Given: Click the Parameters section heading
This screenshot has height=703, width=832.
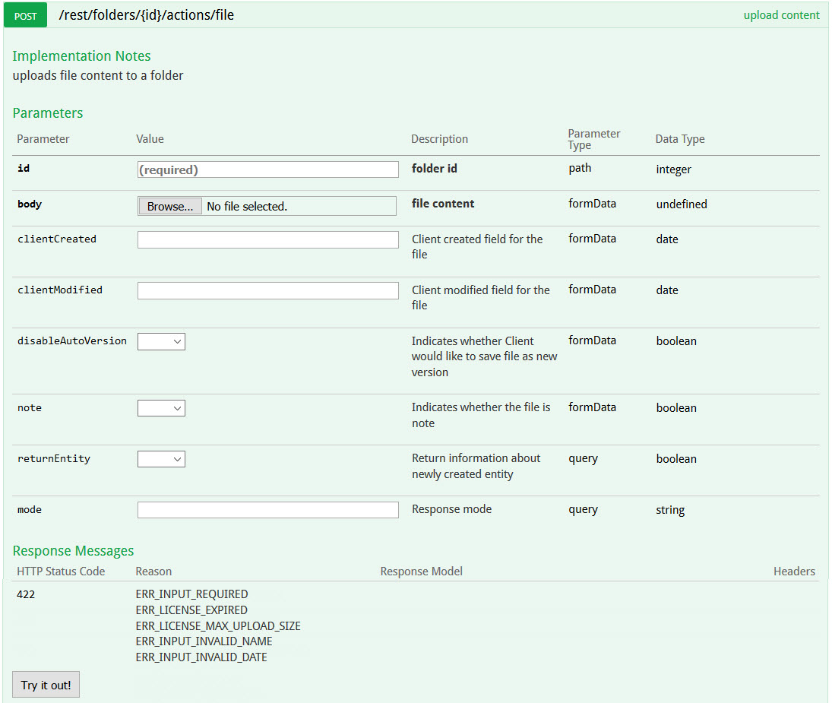Looking at the screenshot, I should [48, 113].
